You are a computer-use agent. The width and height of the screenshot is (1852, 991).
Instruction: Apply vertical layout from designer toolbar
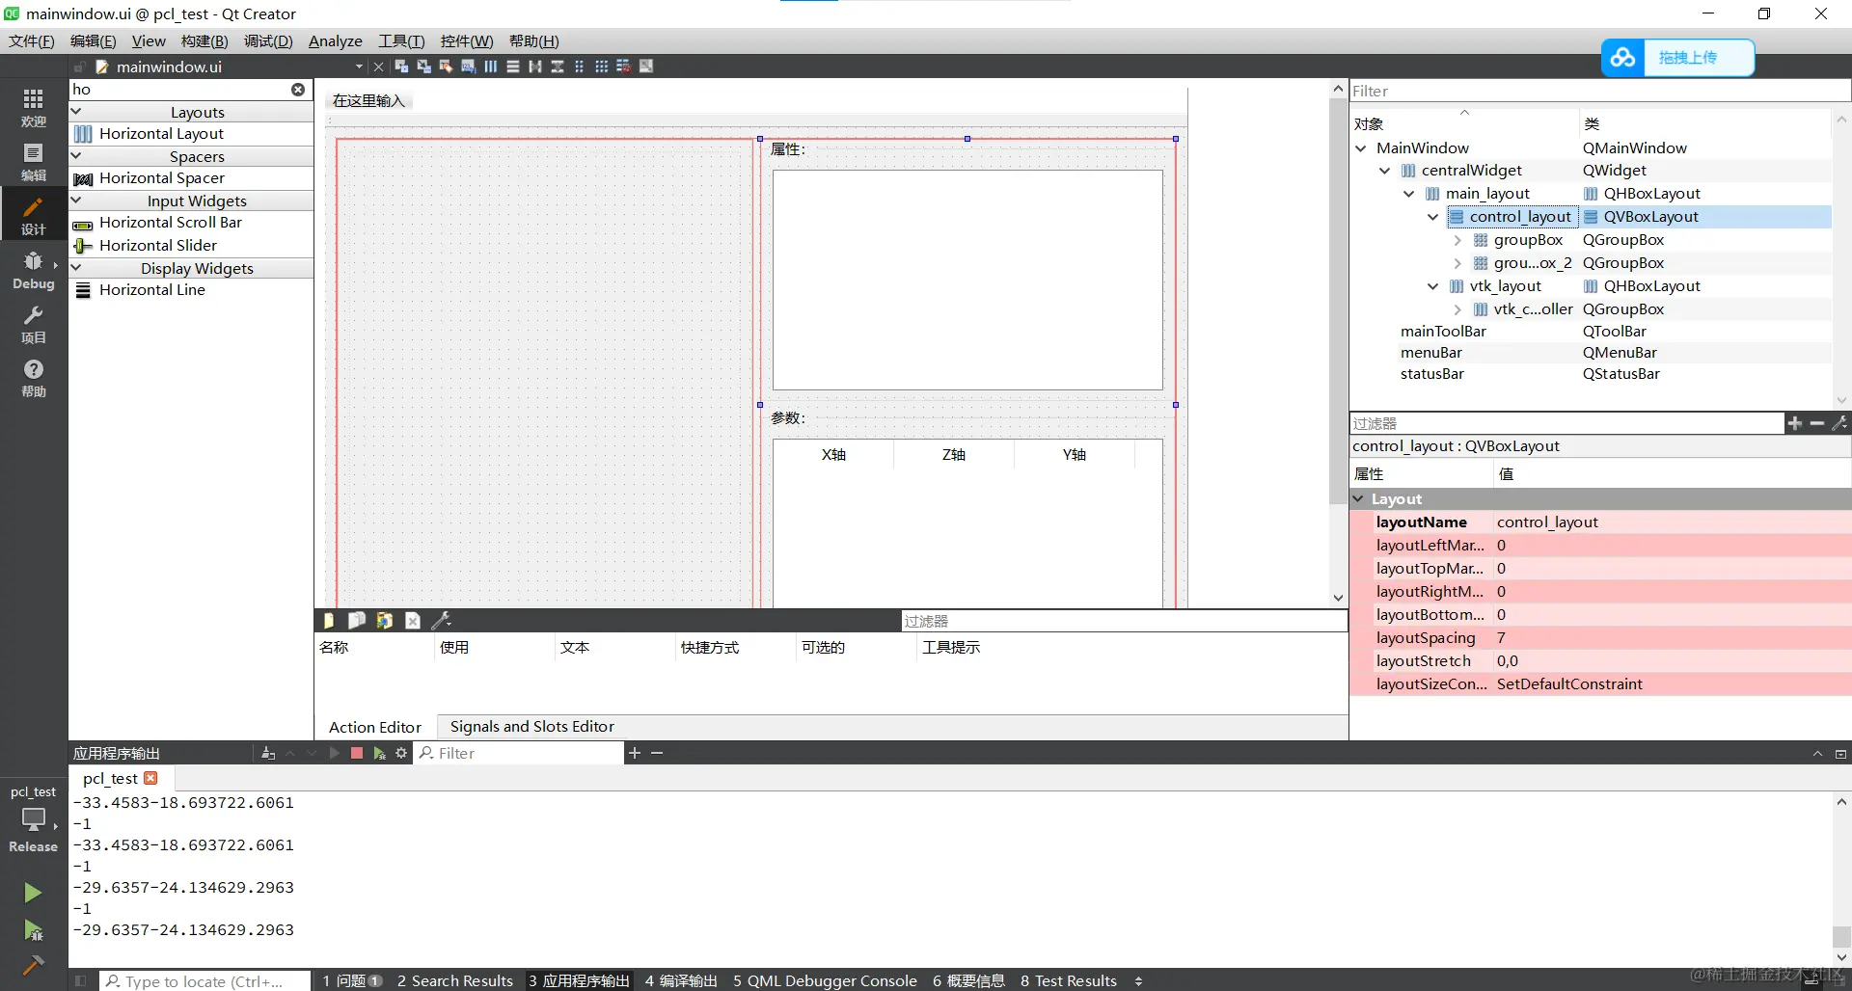tap(513, 67)
